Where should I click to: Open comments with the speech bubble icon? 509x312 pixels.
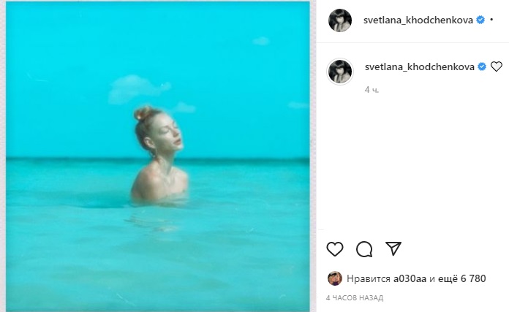(x=364, y=249)
